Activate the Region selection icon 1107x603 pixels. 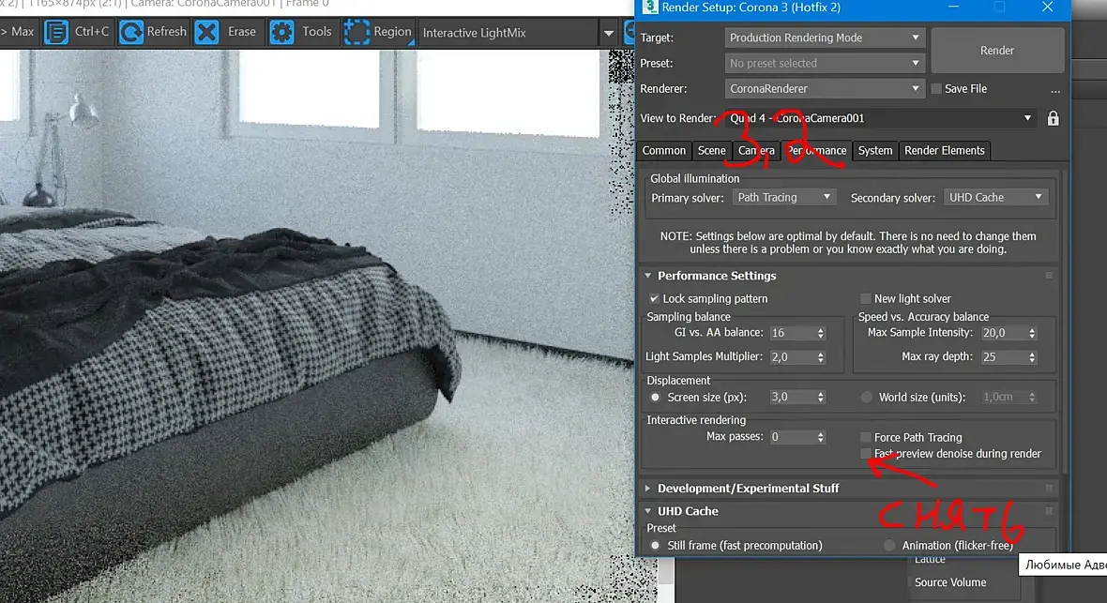tap(356, 33)
